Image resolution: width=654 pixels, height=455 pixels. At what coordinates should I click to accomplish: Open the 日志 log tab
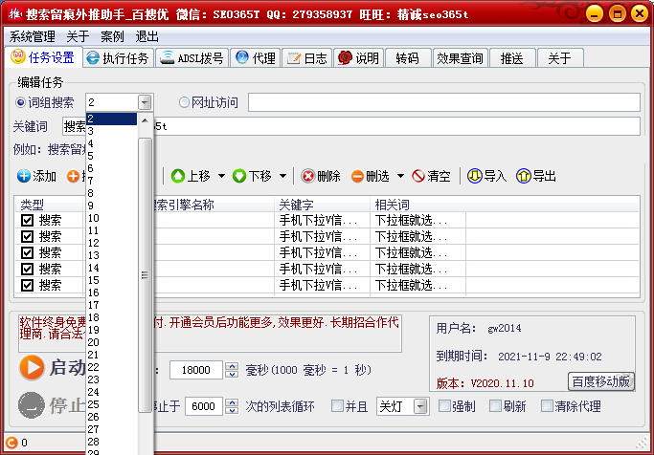click(x=307, y=58)
